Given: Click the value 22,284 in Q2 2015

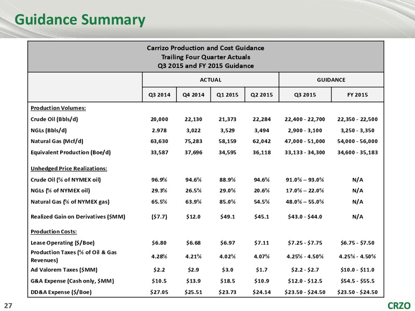Looking at the screenshot, I should coord(262,119).
